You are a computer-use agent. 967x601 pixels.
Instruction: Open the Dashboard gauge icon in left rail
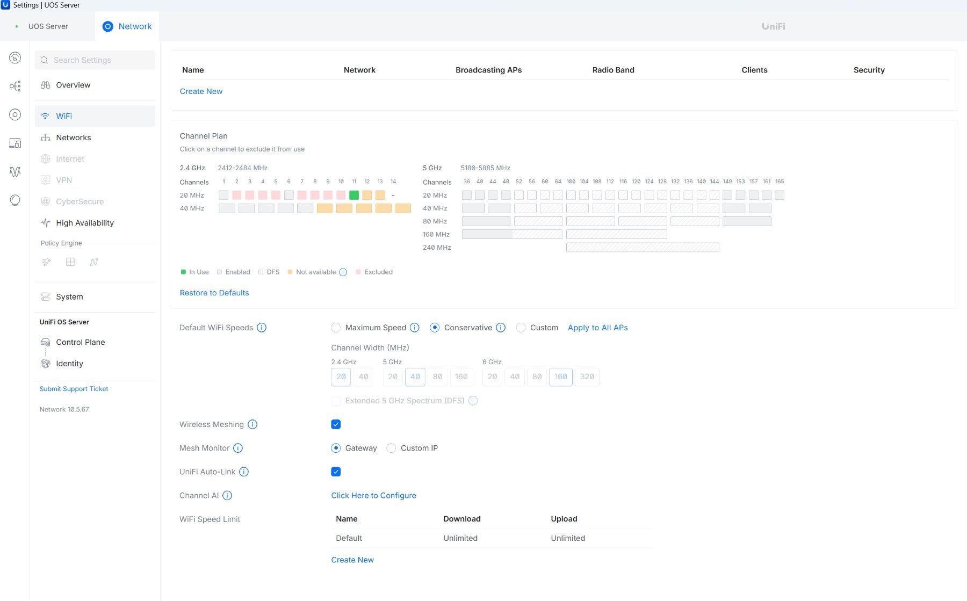click(x=15, y=57)
